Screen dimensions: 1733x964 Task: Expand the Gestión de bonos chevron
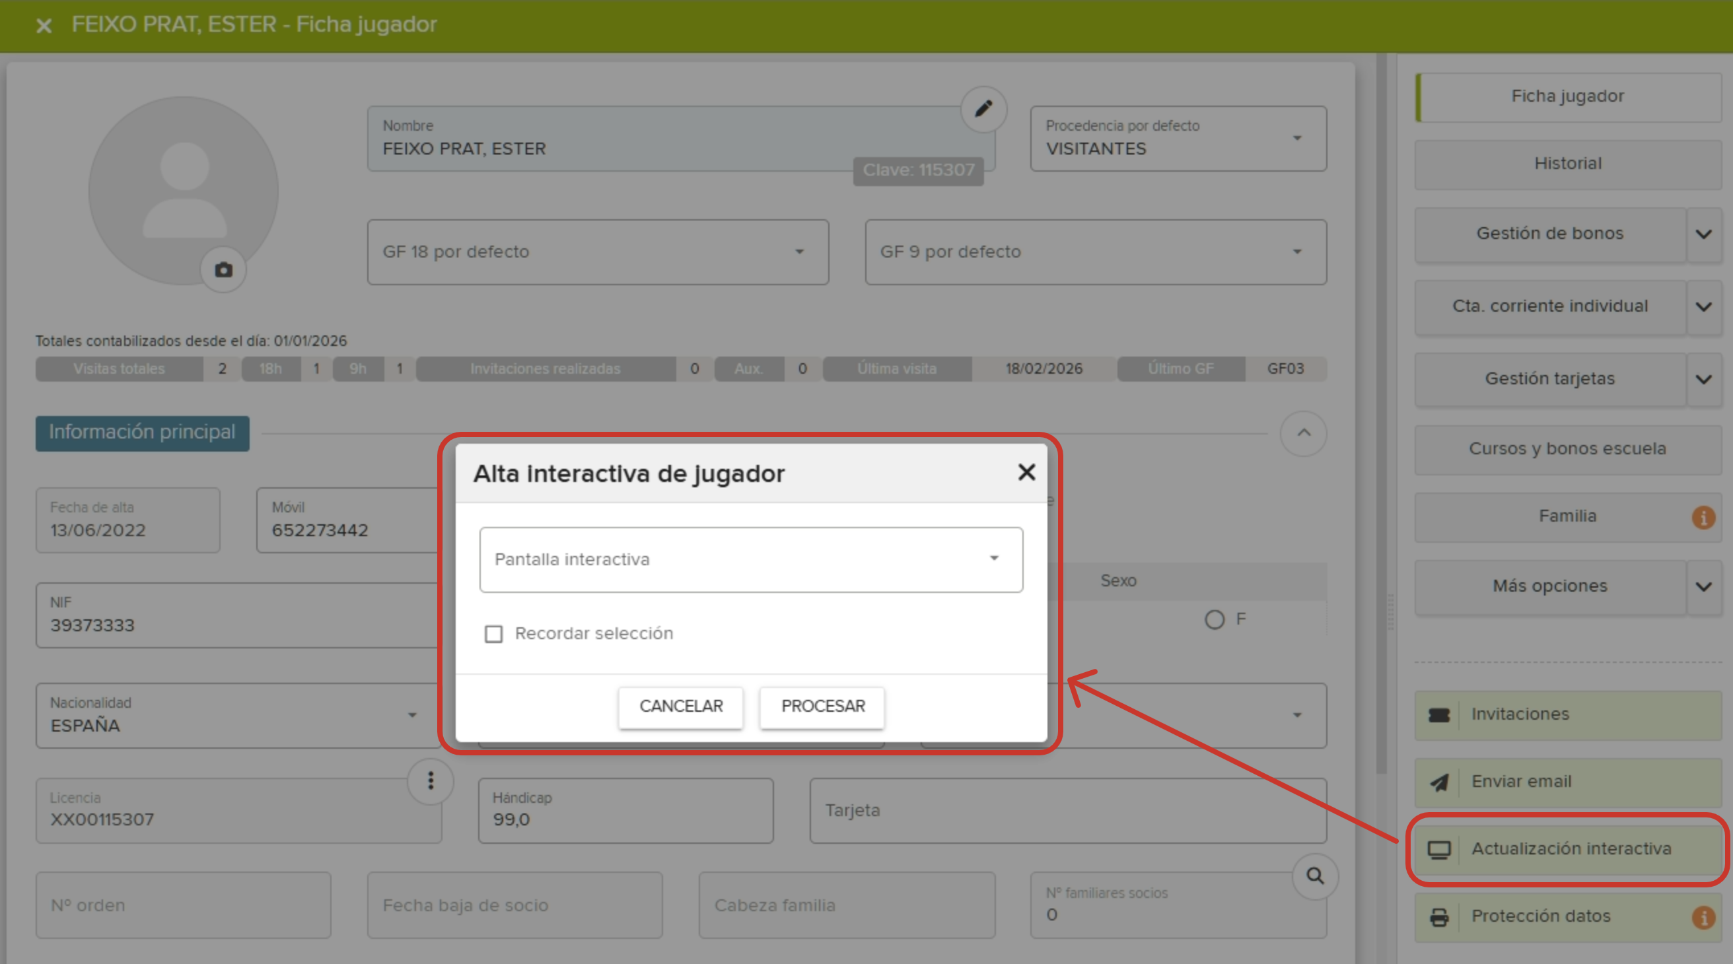pos(1703,234)
